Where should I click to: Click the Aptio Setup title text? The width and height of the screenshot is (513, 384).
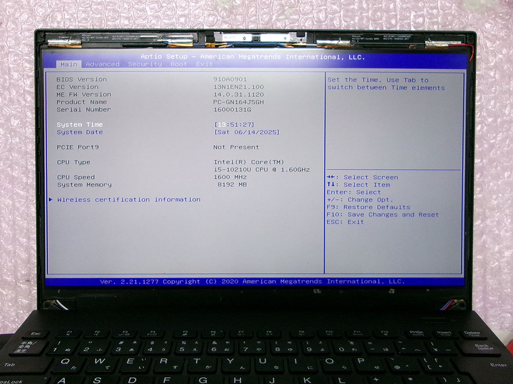tap(253, 57)
